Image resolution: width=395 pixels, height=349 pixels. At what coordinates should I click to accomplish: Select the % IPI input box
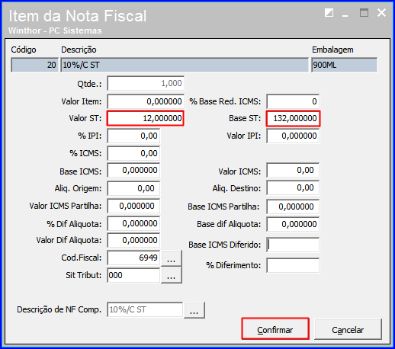(133, 136)
